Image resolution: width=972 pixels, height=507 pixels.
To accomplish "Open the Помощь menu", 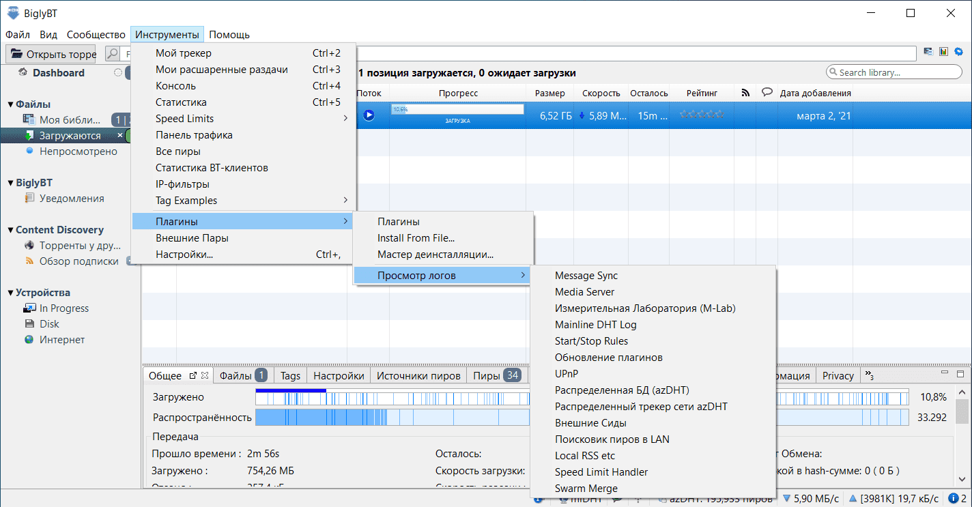I will (229, 35).
